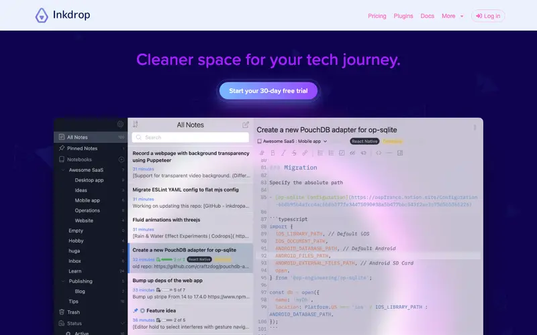
Task: Select the Tips notebook
Action: point(73,301)
